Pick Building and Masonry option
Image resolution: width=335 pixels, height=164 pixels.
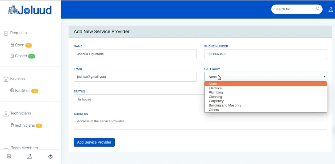click(225, 105)
